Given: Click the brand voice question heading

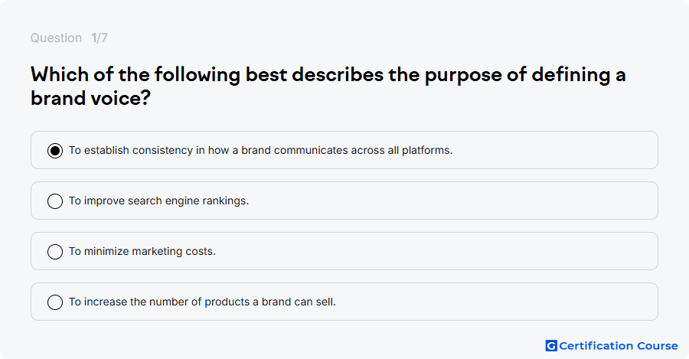Looking at the screenshot, I should click(x=328, y=86).
